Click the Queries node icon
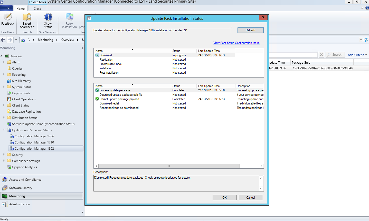This screenshot has height=221, width=369. click(x=9, y=68)
